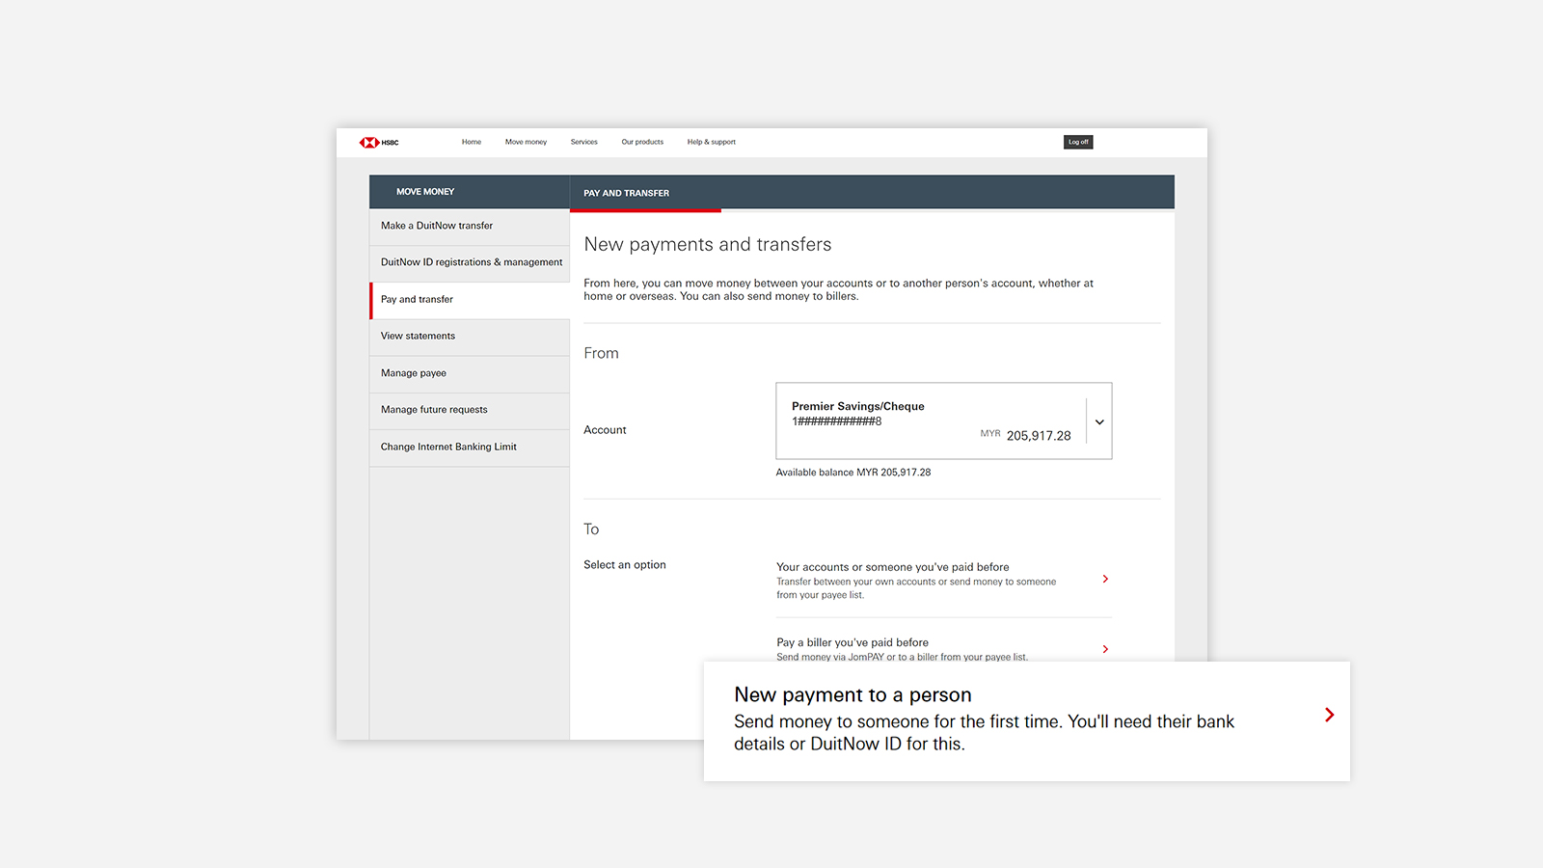Open the Move money menu
Viewport: 1543px width, 868px height.
pyautogui.click(x=526, y=142)
